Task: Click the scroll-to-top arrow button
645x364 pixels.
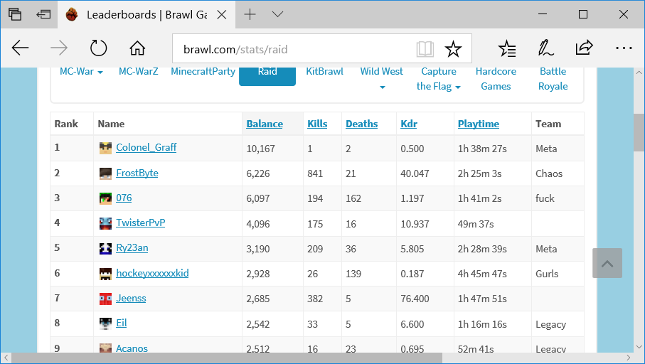Action: click(607, 263)
